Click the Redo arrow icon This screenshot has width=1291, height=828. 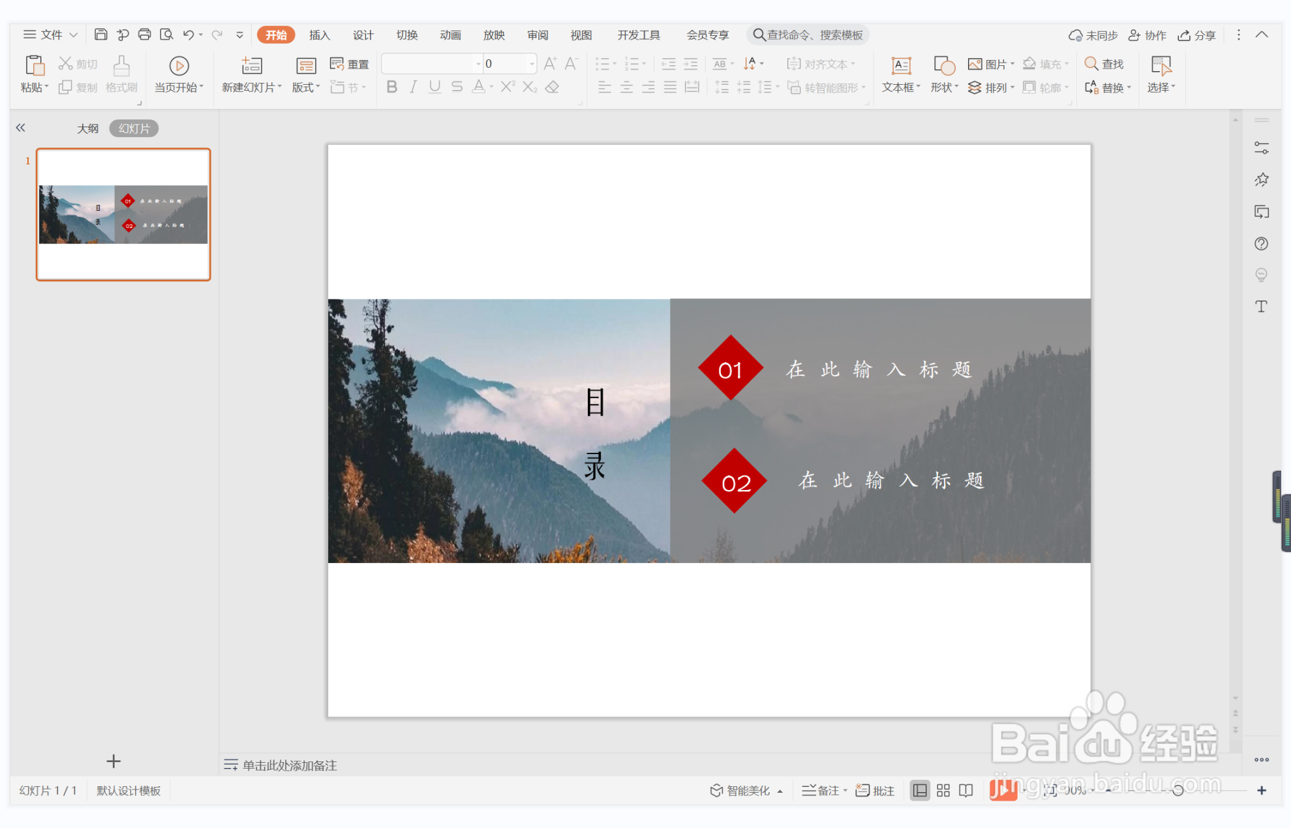tap(217, 35)
